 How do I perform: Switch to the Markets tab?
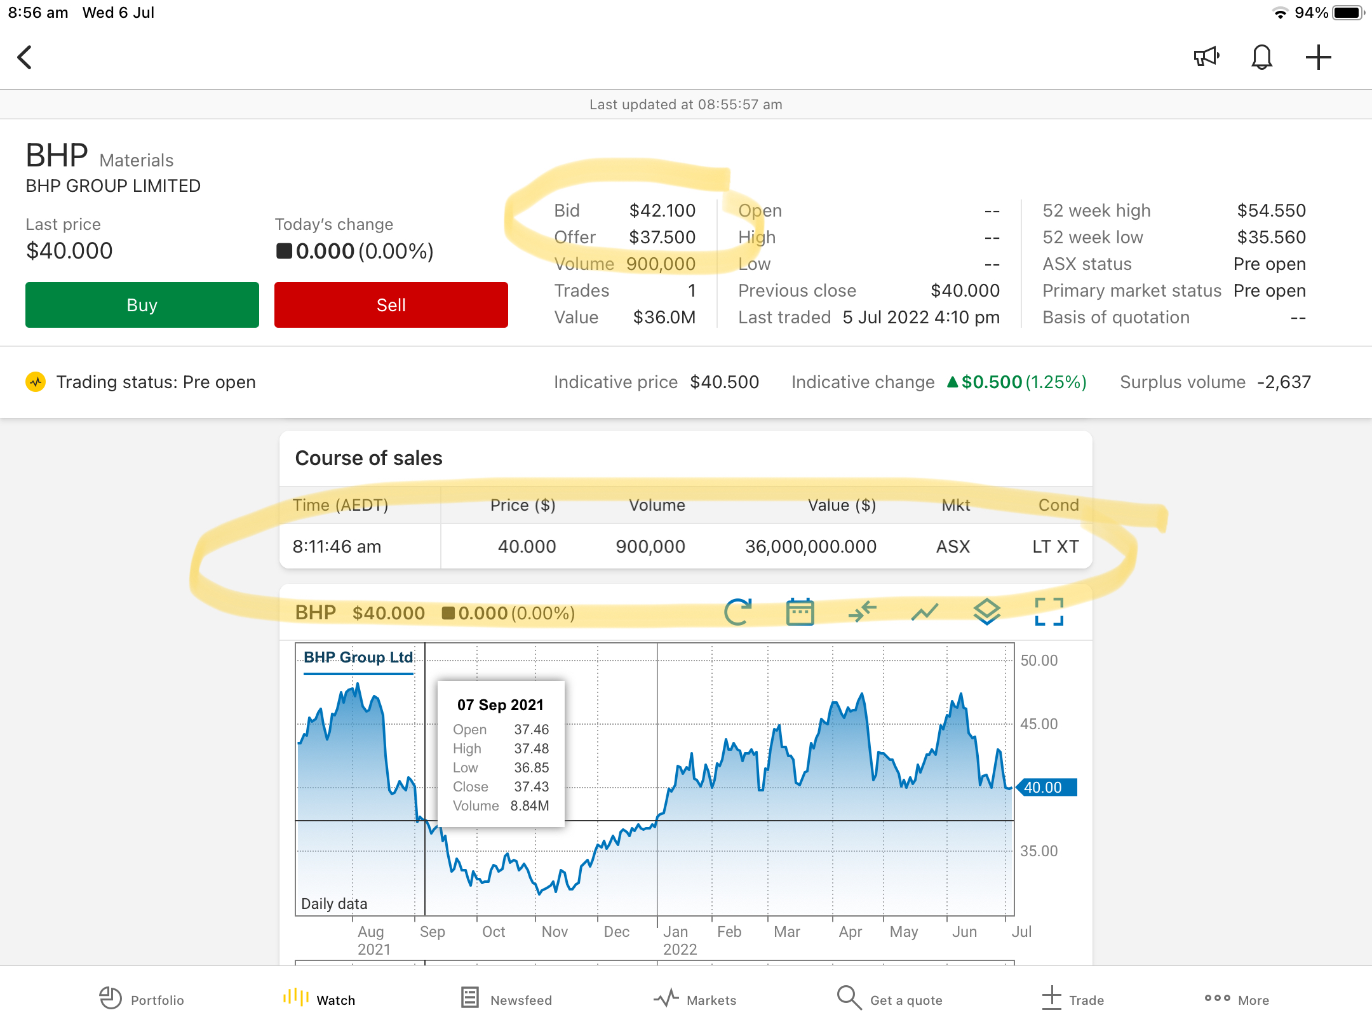(695, 999)
